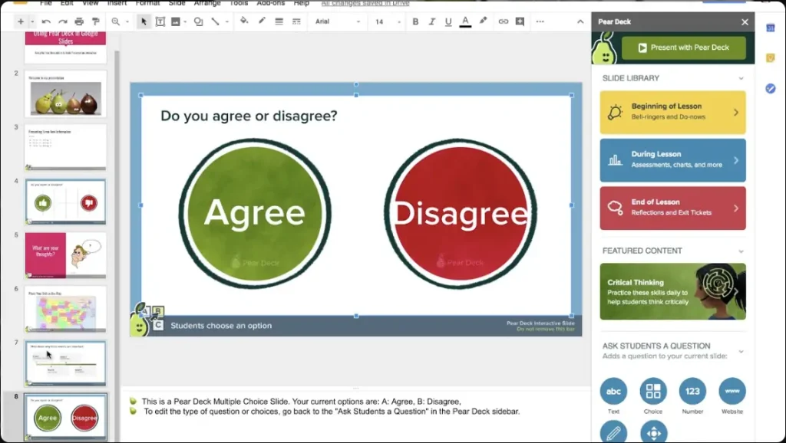Toggle bold formatting in the toolbar
This screenshot has width=786, height=443.
point(416,21)
